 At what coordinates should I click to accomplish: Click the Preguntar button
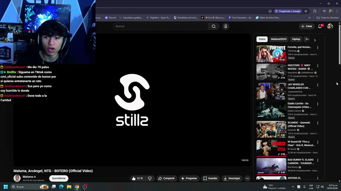tap(189, 178)
